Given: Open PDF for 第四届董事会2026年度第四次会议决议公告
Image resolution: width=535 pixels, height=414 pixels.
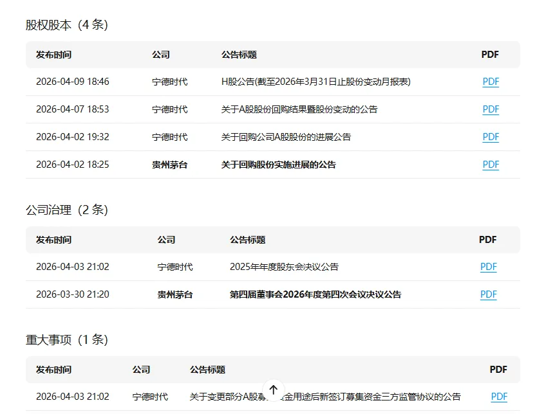Looking at the screenshot, I should click(x=488, y=294).
